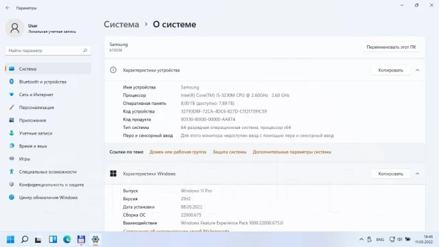Click the Специальные возможности accessibility icon
The image size is (439, 247).
tap(12, 172)
